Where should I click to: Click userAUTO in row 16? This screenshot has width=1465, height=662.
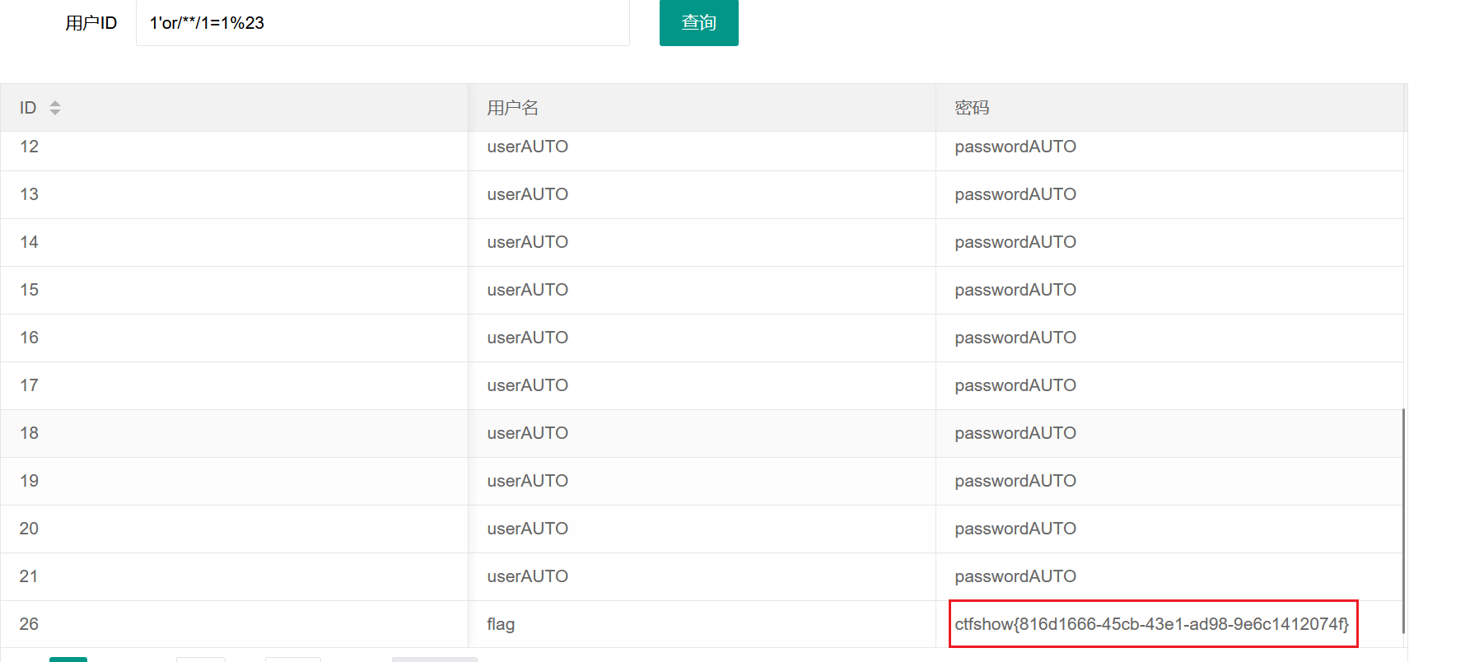pyautogui.click(x=528, y=338)
